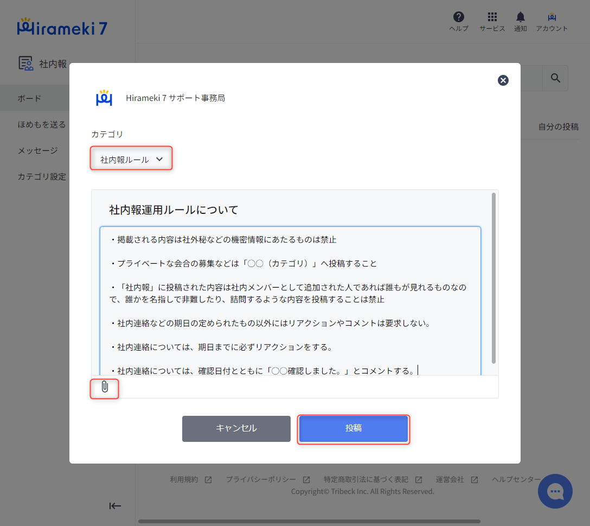
Task: Switch to the 自分の投稿 tab
Action: 558,126
